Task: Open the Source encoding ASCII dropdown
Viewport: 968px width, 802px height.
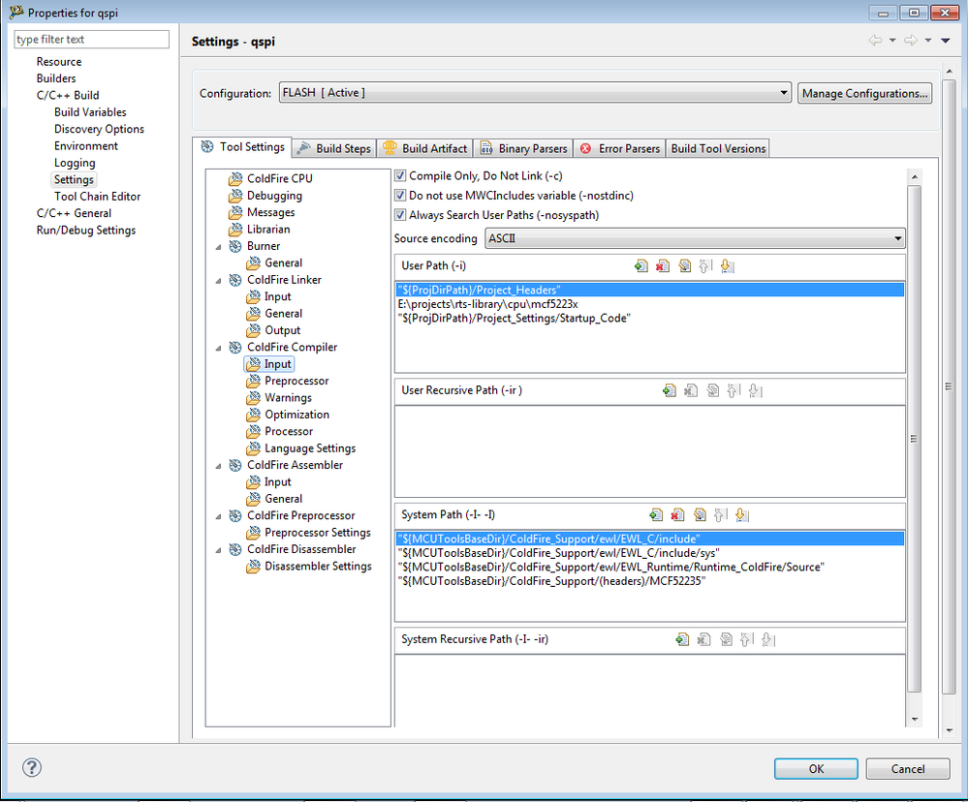Action: pyautogui.click(x=695, y=238)
